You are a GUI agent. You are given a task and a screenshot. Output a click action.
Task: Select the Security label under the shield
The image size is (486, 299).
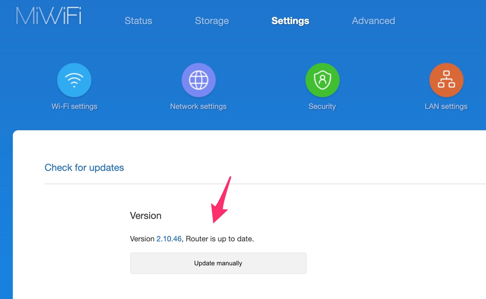322,106
